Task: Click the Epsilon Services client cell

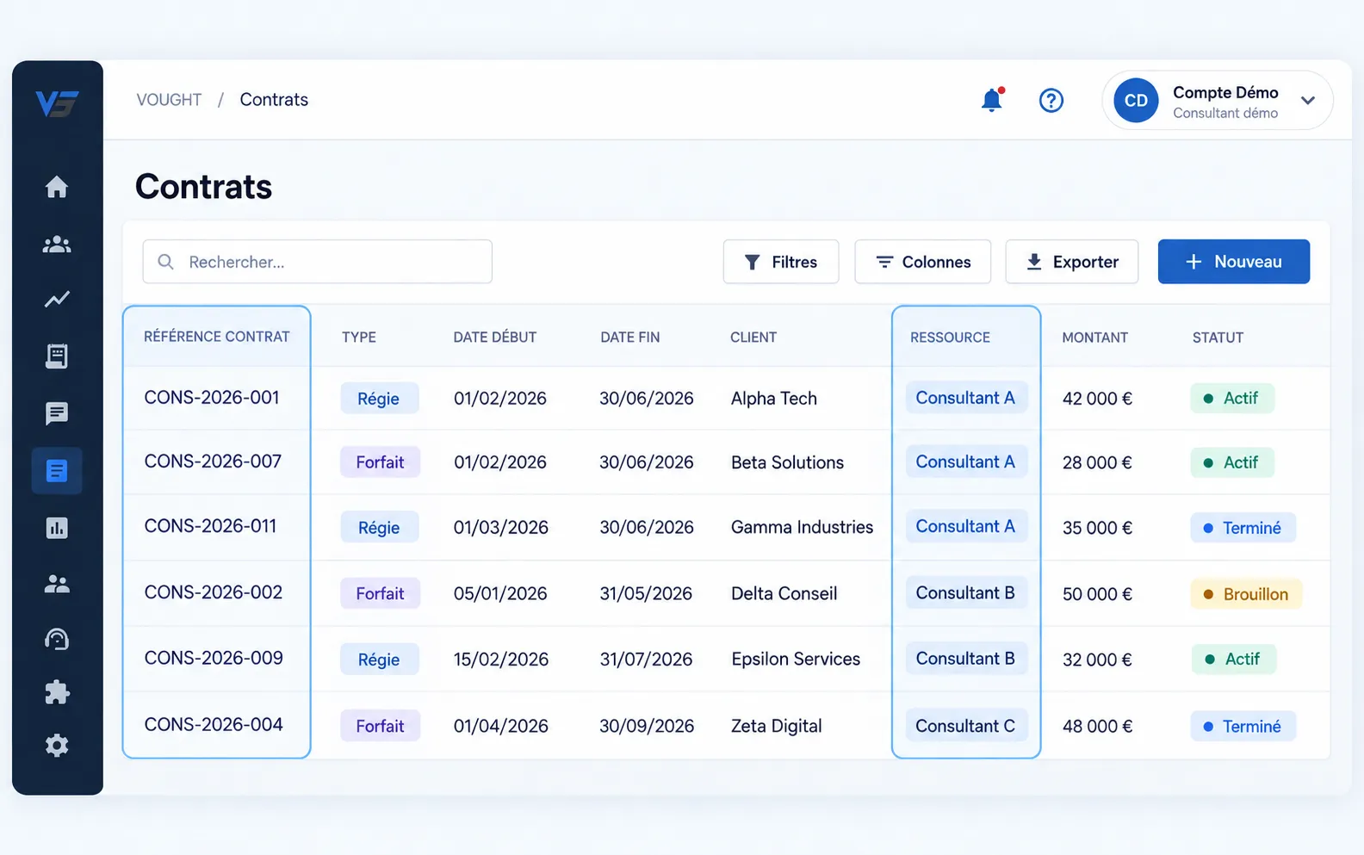Action: click(x=796, y=659)
